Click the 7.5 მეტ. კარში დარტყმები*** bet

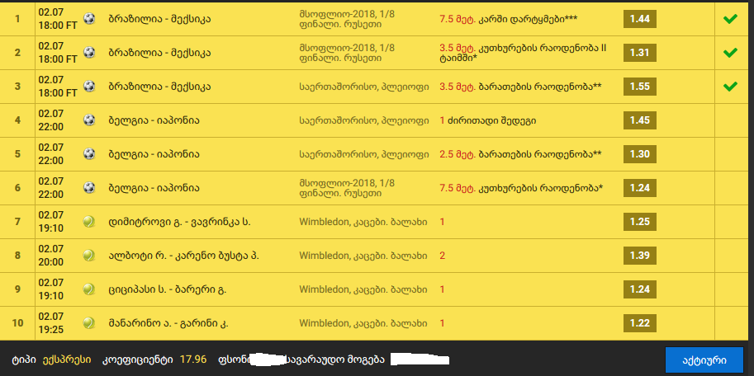point(508,19)
